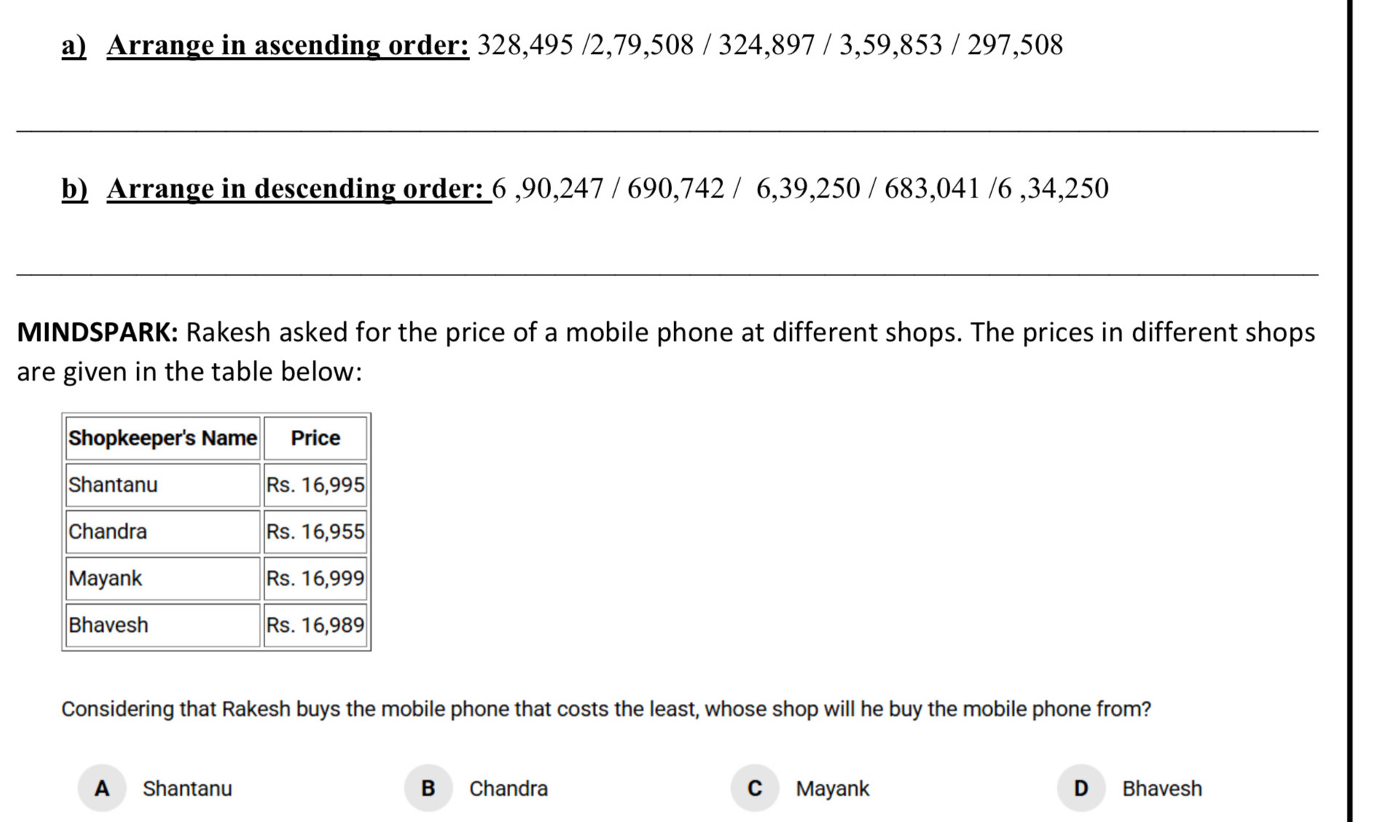Click the Arrange in ascending order heading
1386x822 pixels.
click(288, 45)
